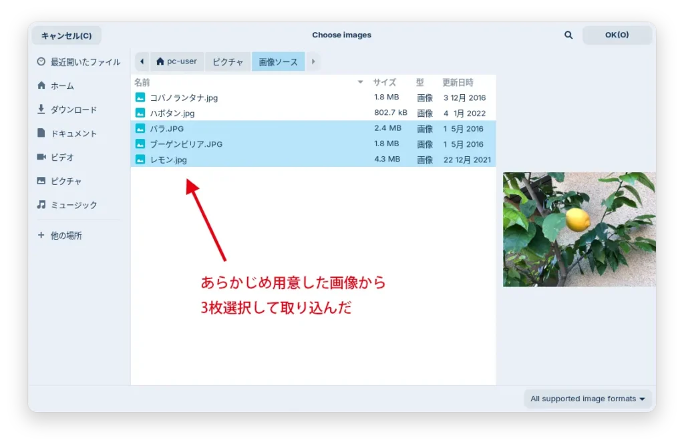
Task: Open the Downloads (ダウンロード) folder
Action: click(x=73, y=109)
